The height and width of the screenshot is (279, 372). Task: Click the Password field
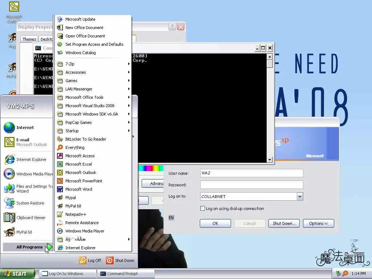(251, 185)
